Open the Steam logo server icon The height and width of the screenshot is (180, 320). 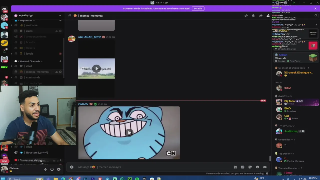pyautogui.click(x=4, y=43)
